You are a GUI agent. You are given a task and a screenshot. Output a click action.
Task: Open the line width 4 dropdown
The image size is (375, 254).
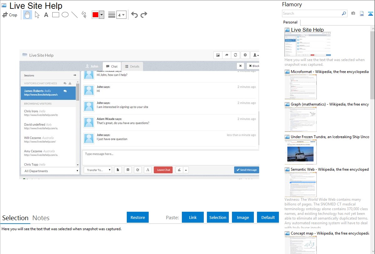click(121, 15)
